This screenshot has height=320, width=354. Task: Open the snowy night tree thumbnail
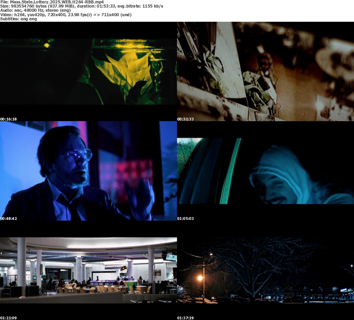tap(265, 270)
